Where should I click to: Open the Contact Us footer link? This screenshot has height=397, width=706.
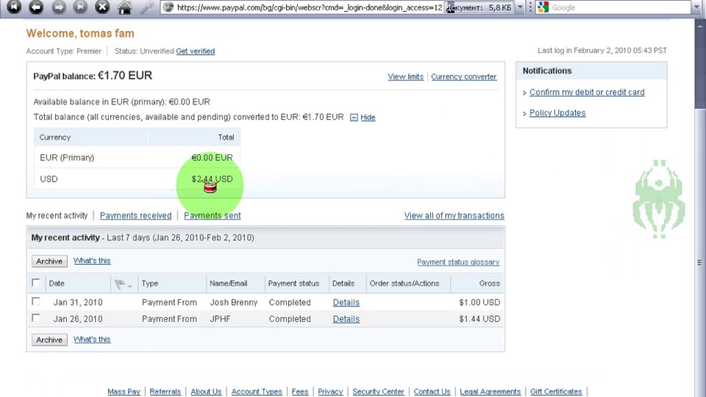click(432, 391)
